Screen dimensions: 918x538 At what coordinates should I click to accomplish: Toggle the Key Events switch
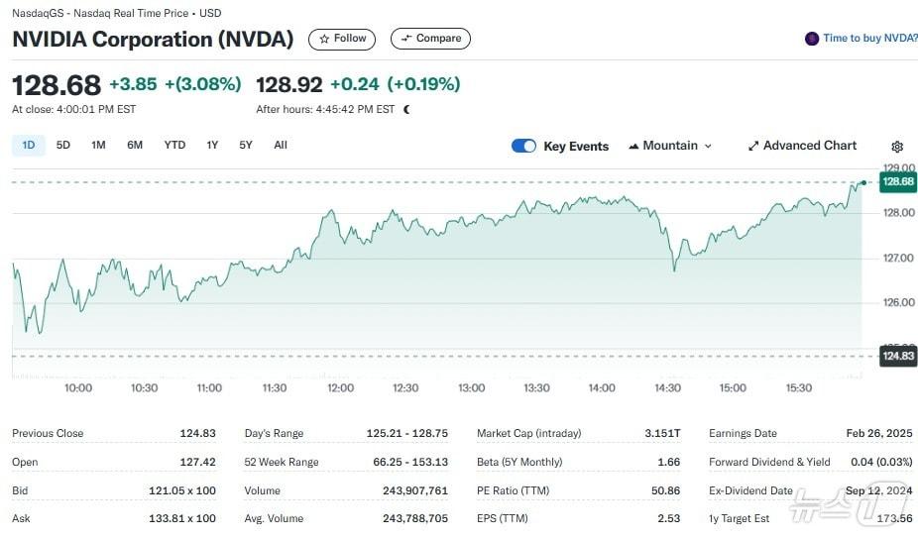click(523, 146)
